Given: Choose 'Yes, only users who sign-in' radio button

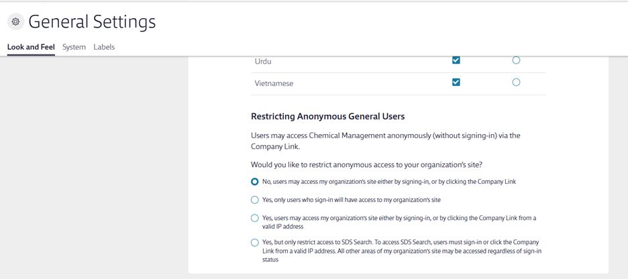Looking at the screenshot, I should pyautogui.click(x=255, y=200).
